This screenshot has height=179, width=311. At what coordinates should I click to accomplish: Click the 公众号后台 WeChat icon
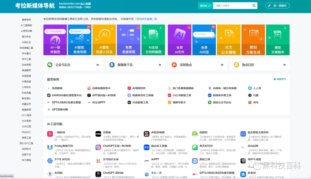click(50, 65)
